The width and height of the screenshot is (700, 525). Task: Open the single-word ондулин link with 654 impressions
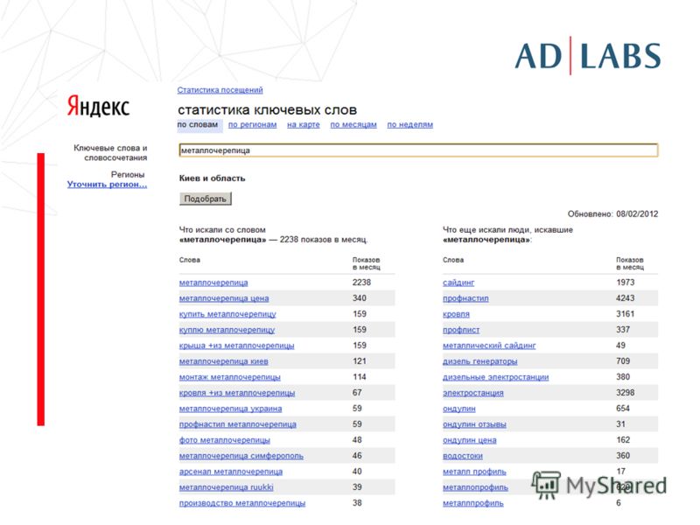click(458, 409)
